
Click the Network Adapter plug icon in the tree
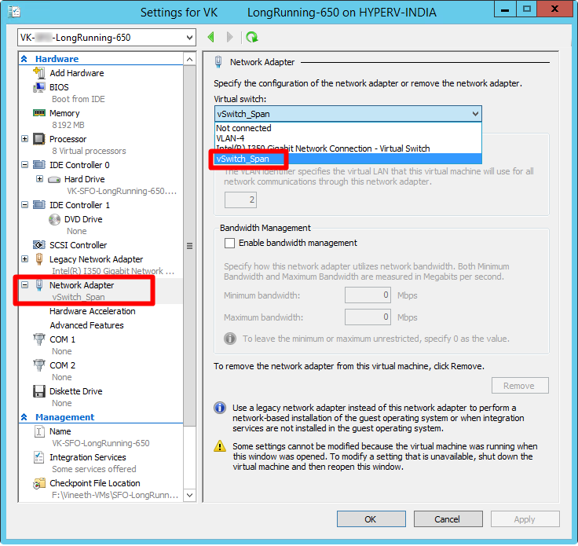tap(39, 285)
